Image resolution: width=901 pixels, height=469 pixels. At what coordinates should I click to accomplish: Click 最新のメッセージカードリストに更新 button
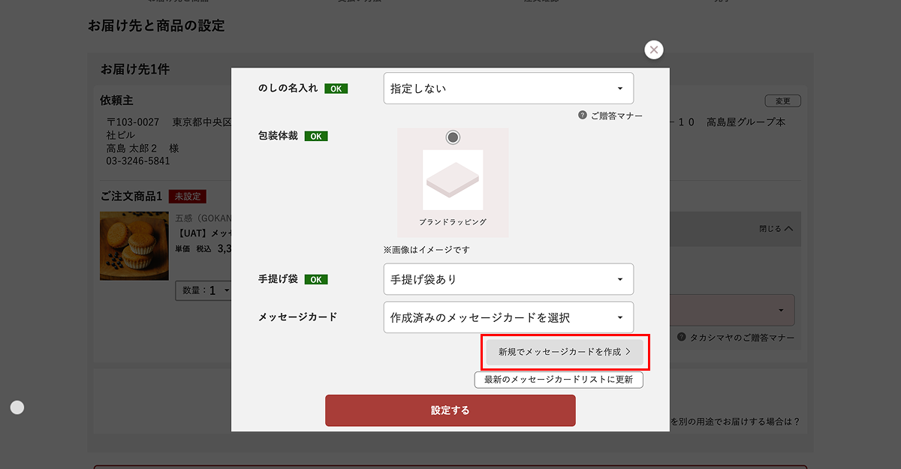pyautogui.click(x=559, y=380)
